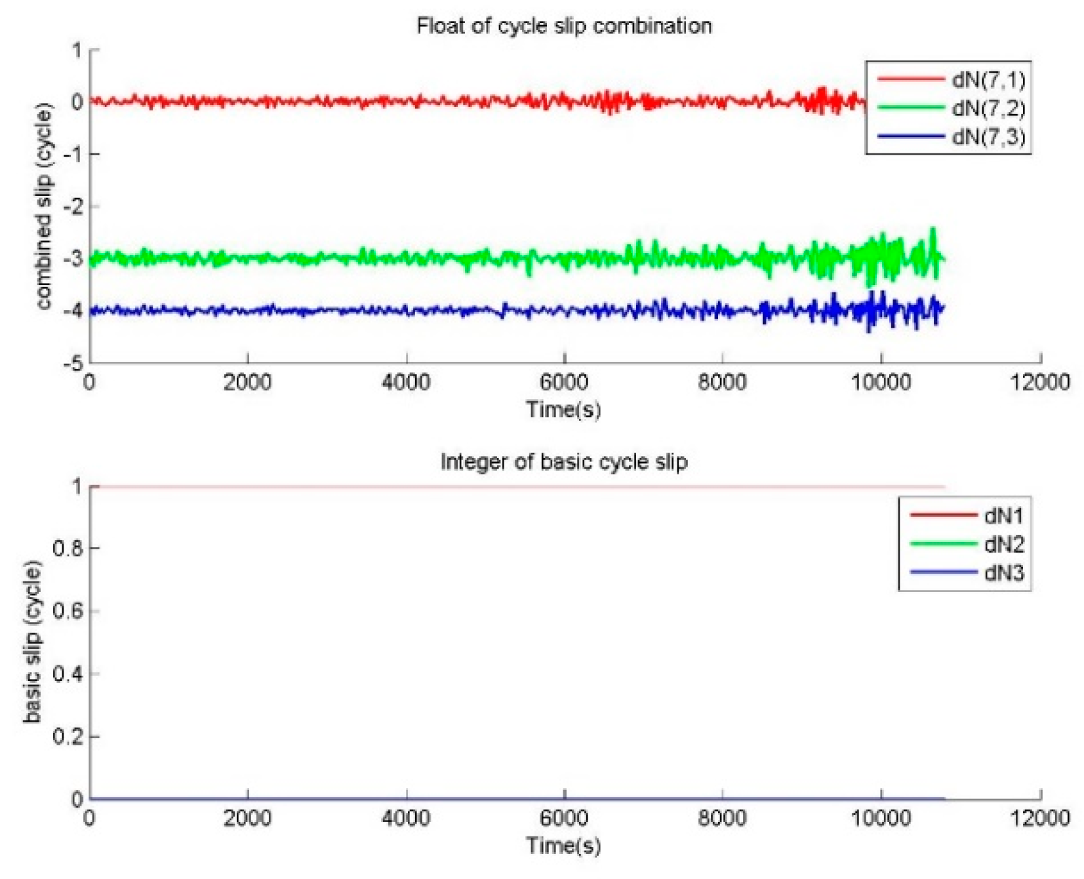Click the top plot's 'Time(s)' axis label
The width and height of the screenshot is (1084, 879).
pyautogui.click(x=564, y=410)
